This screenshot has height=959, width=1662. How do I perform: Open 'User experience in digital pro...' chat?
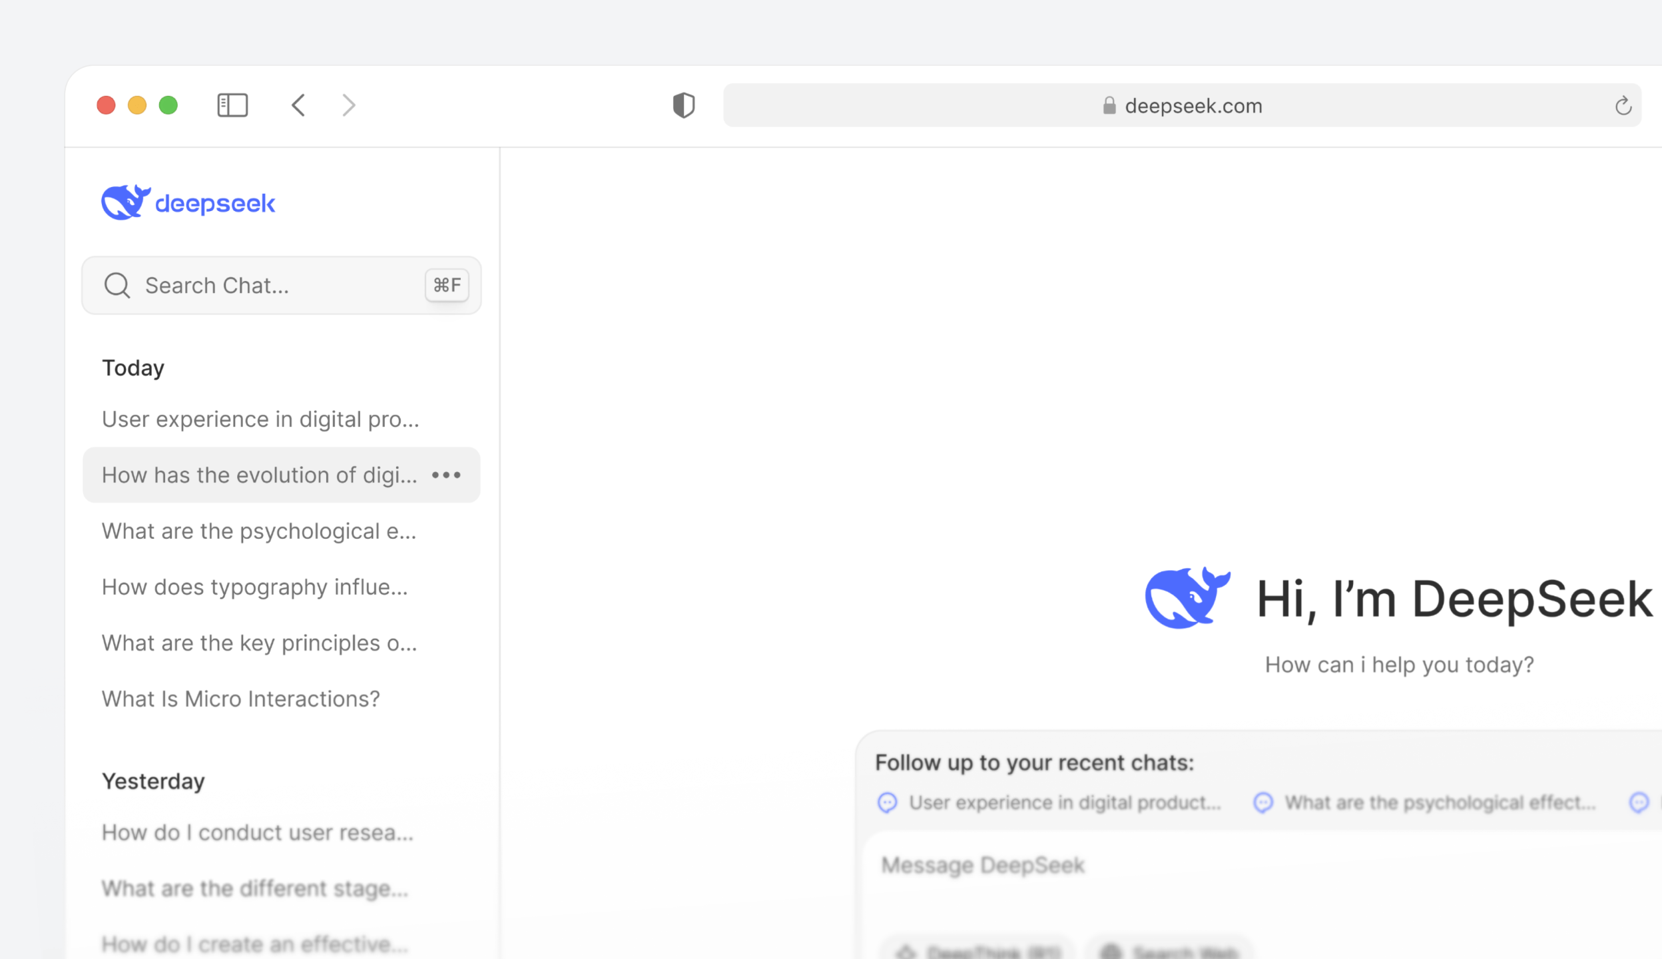260,420
